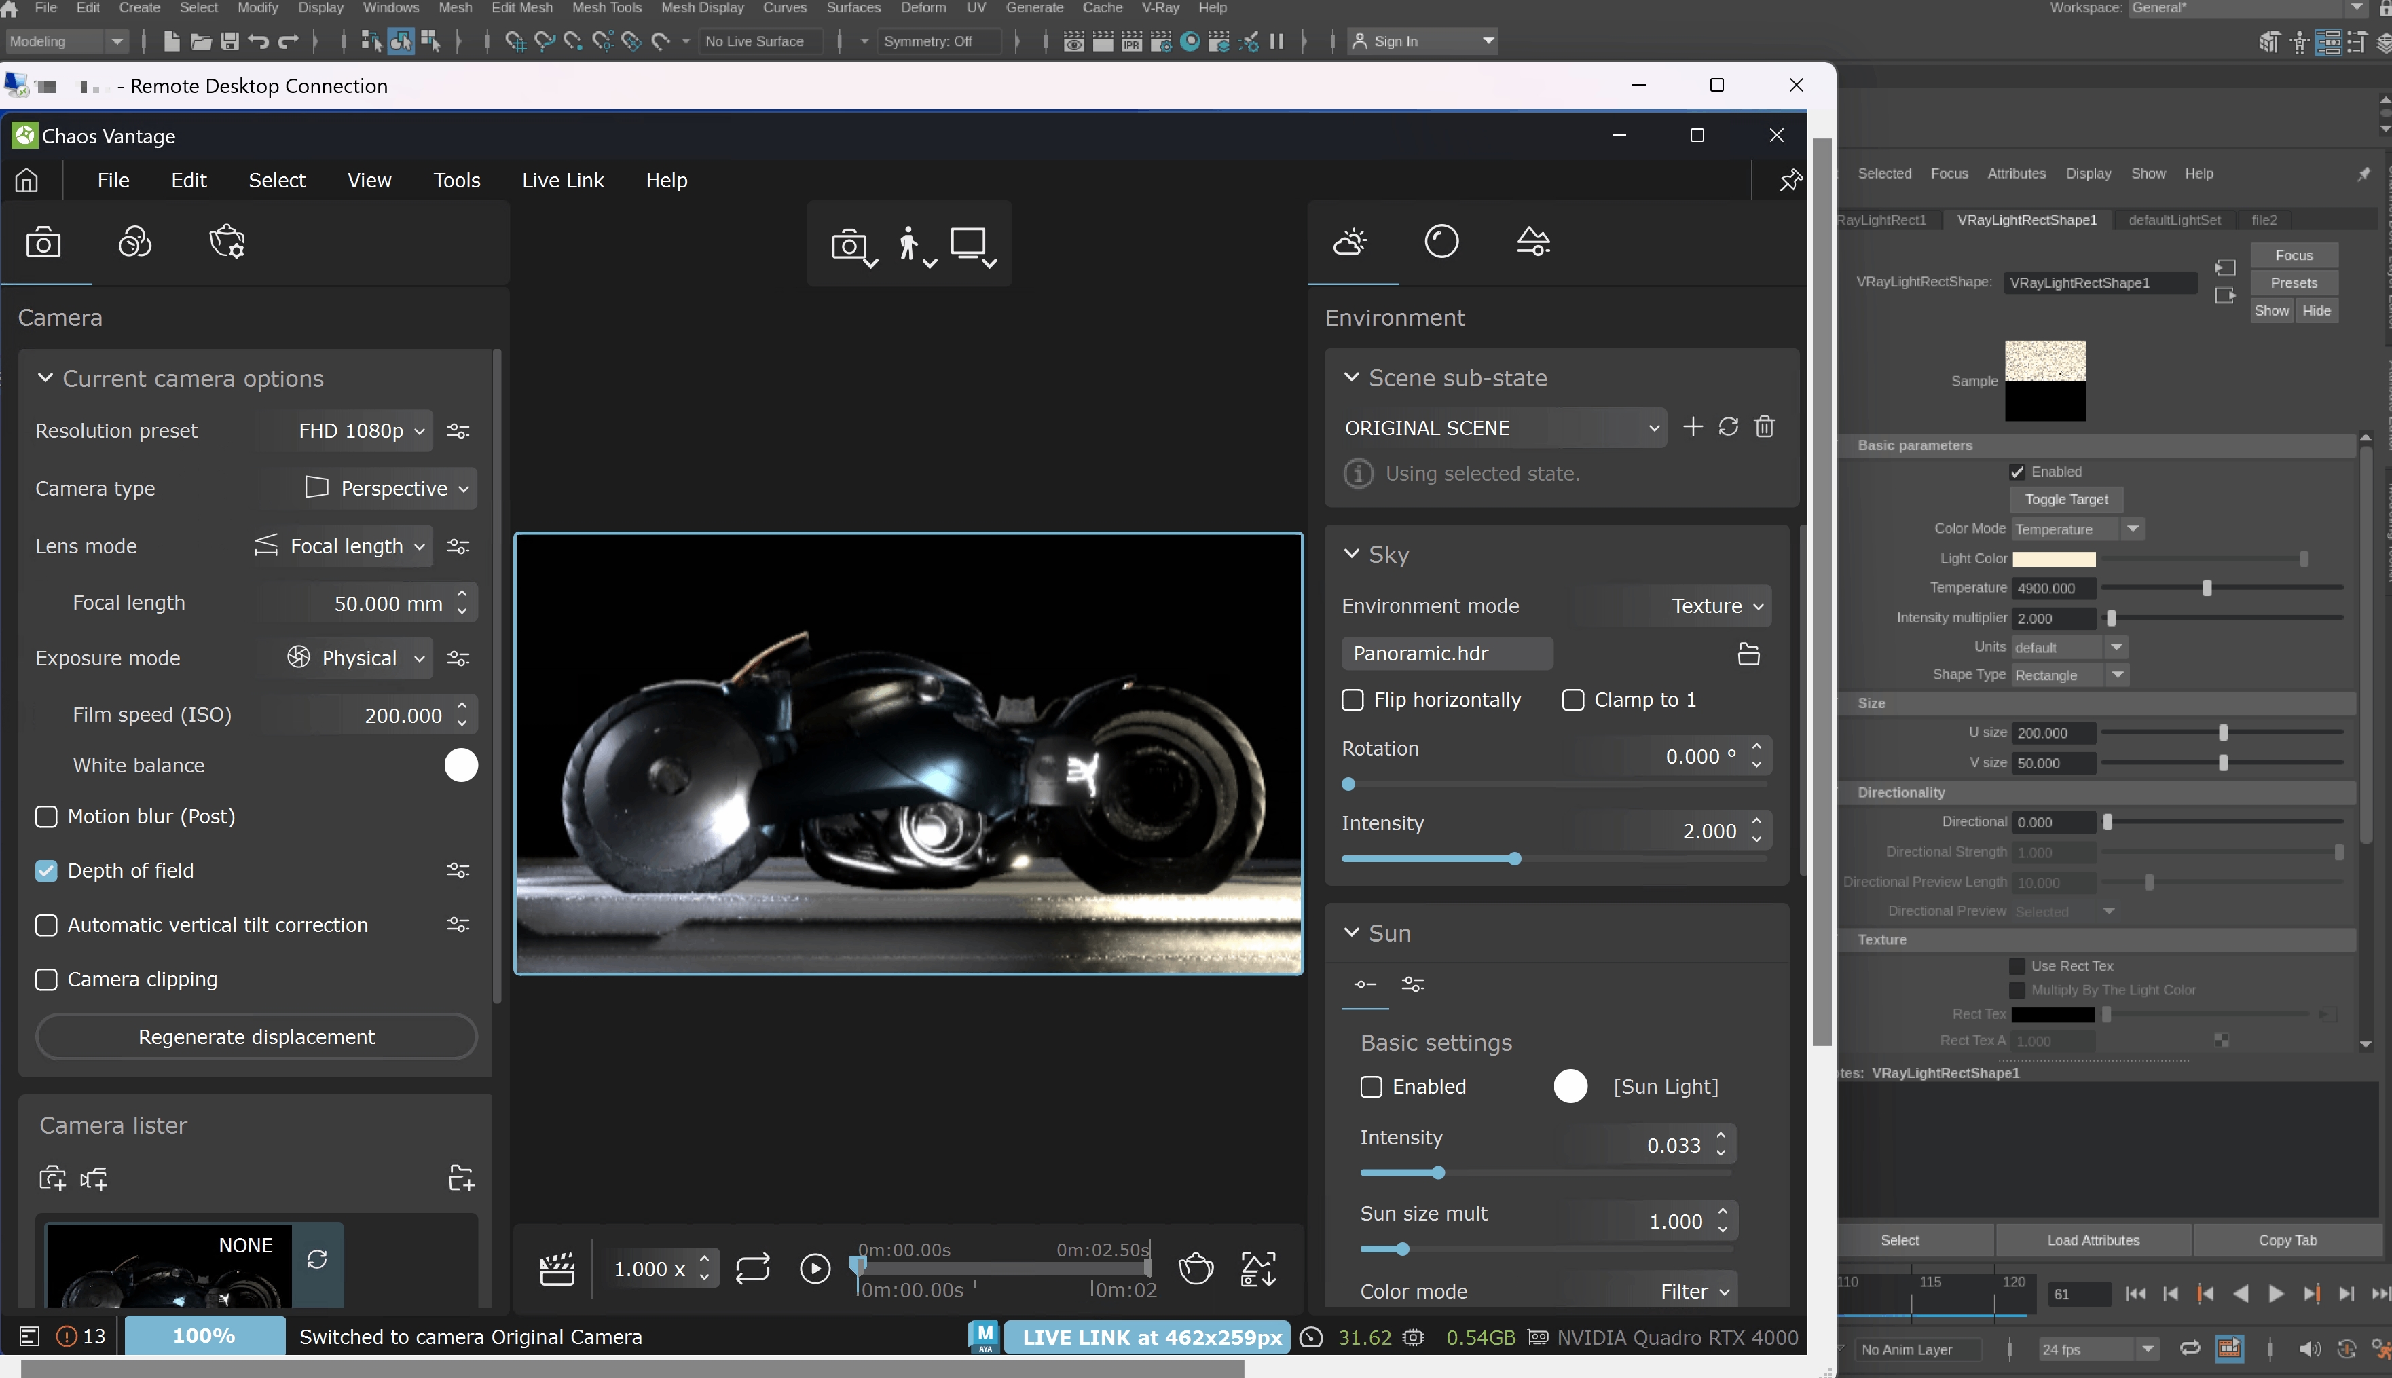Toggle the loop playback icon
The image size is (2392, 1378).
[x=752, y=1268]
